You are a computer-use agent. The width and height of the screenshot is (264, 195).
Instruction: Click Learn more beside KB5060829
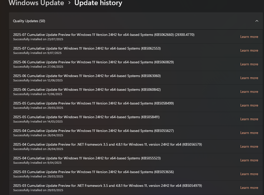249,64
